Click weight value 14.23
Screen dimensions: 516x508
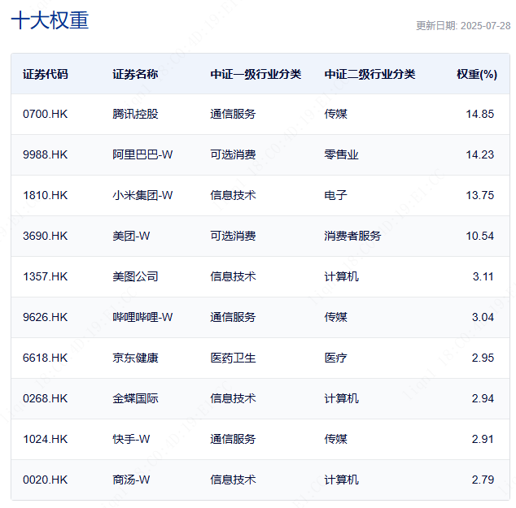point(480,154)
